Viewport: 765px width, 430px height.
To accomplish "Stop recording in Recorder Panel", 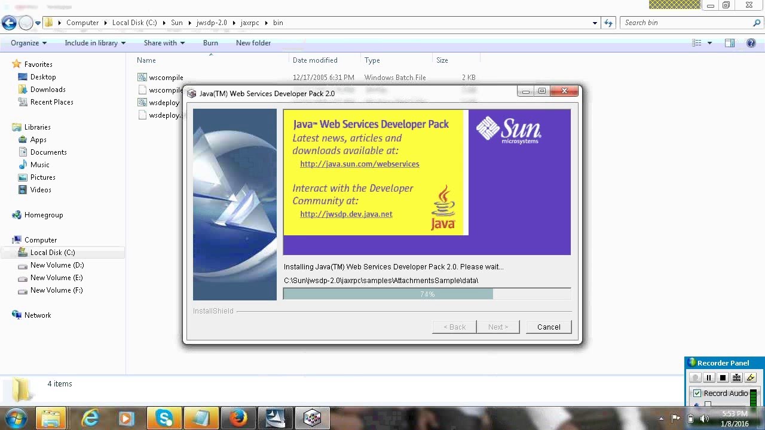I will tap(723, 378).
